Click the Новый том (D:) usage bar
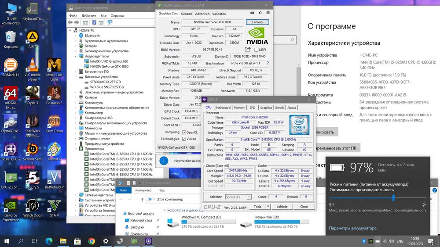The width and height of the screenshot is (440, 247). [x=282, y=222]
